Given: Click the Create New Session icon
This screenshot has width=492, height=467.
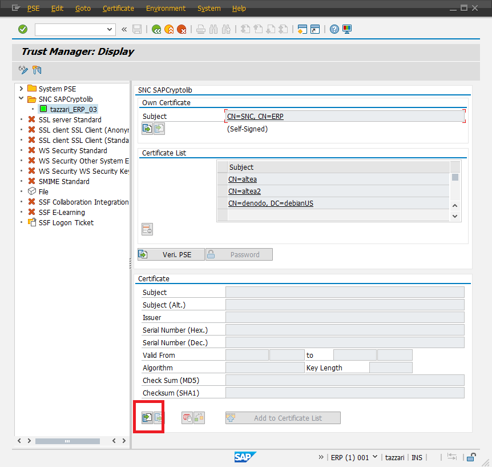Looking at the screenshot, I should click(x=302, y=30).
